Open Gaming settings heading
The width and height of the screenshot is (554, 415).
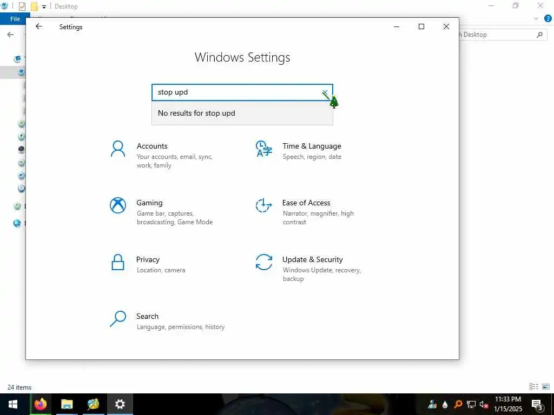pyautogui.click(x=149, y=203)
